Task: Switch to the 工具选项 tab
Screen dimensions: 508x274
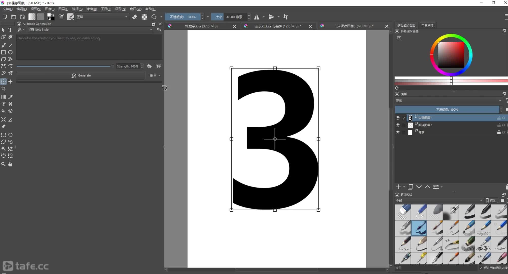Action: point(427,25)
